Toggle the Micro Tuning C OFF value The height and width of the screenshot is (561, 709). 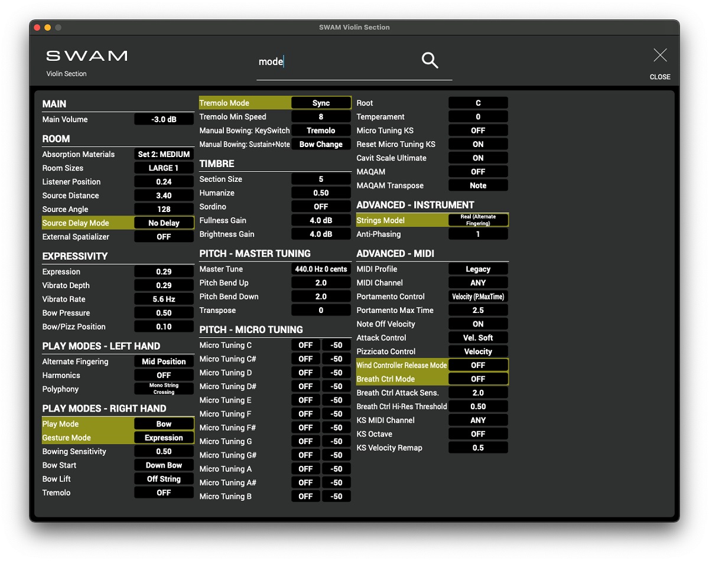click(305, 345)
